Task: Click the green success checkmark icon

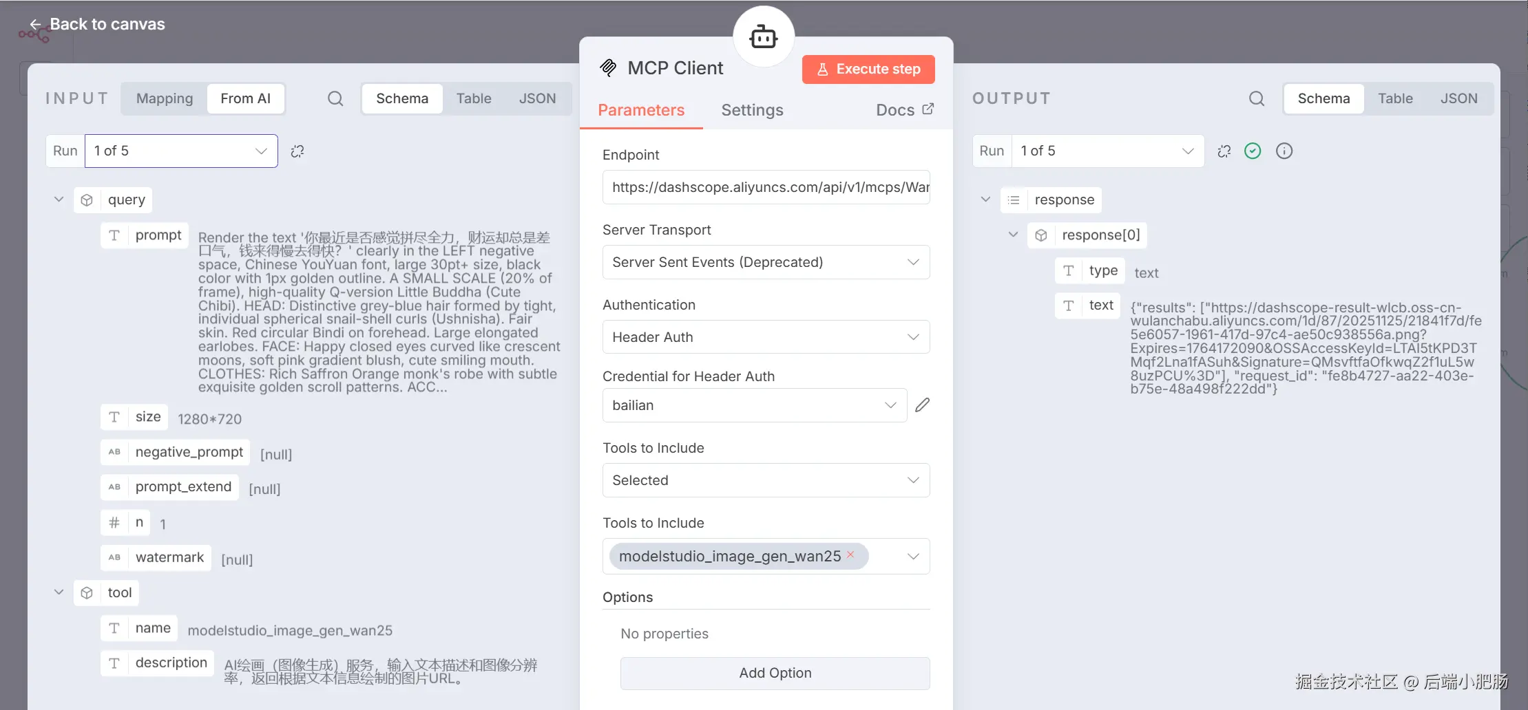Action: click(1253, 151)
